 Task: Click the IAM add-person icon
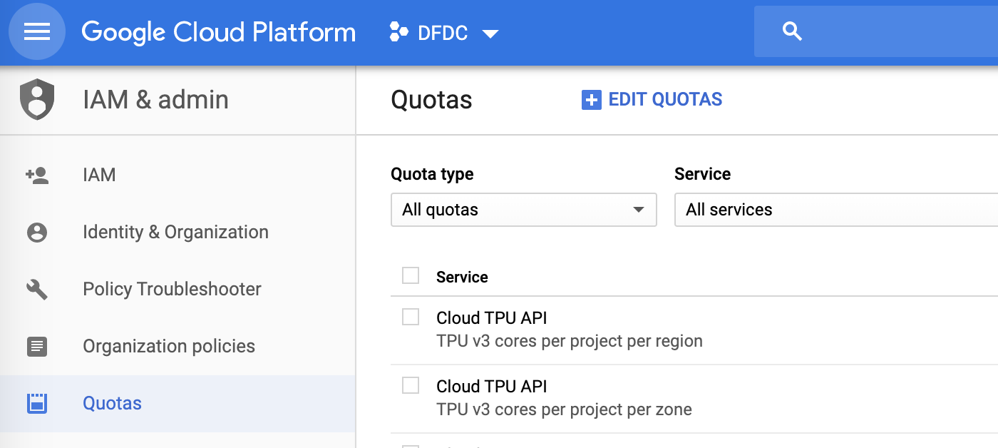coord(37,175)
